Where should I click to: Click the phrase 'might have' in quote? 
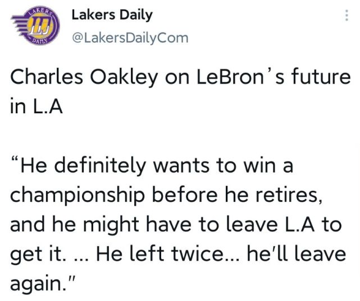point(137,225)
